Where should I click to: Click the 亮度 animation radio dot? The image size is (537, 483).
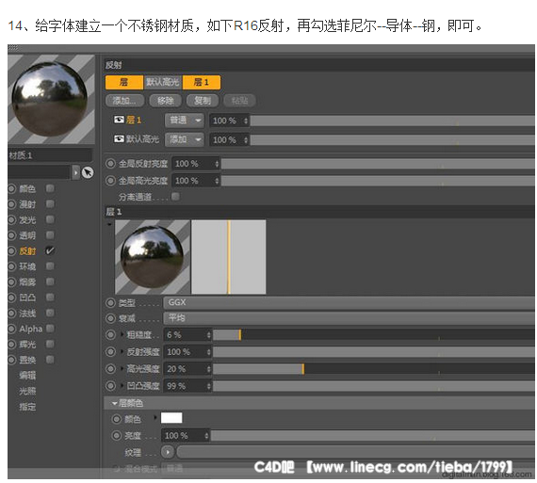tap(117, 435)
